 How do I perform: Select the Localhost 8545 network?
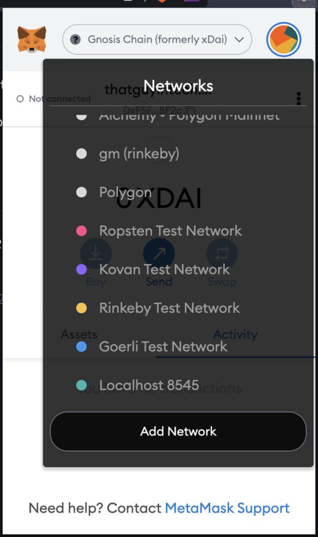pyautogui.click(x=149, y=385)
